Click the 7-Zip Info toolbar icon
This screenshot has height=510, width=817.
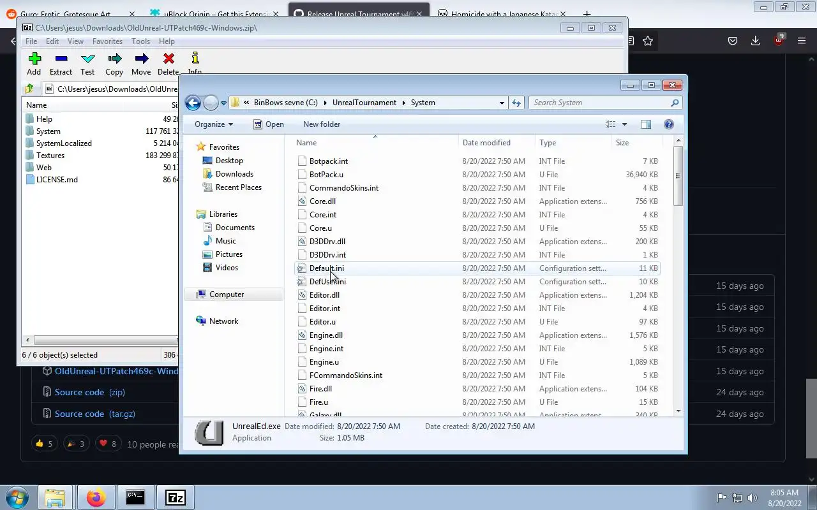tap(195, 59)
